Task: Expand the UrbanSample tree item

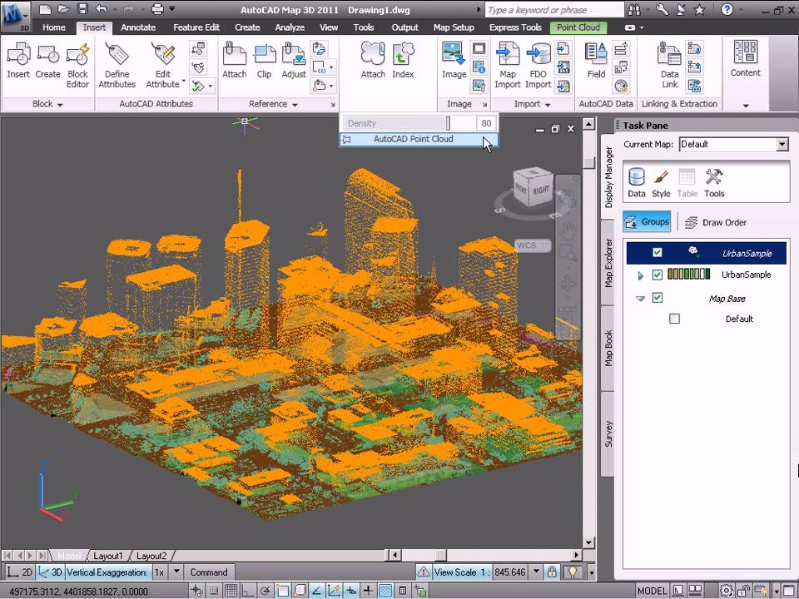Action: (641, 275)
